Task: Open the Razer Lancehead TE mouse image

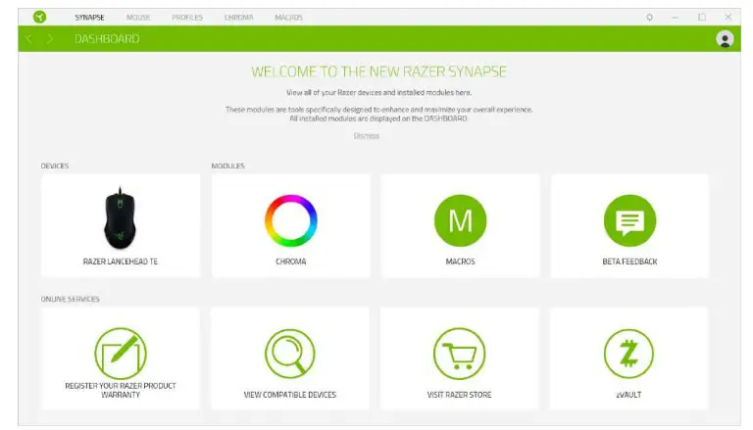Action: tap(120, 218)
